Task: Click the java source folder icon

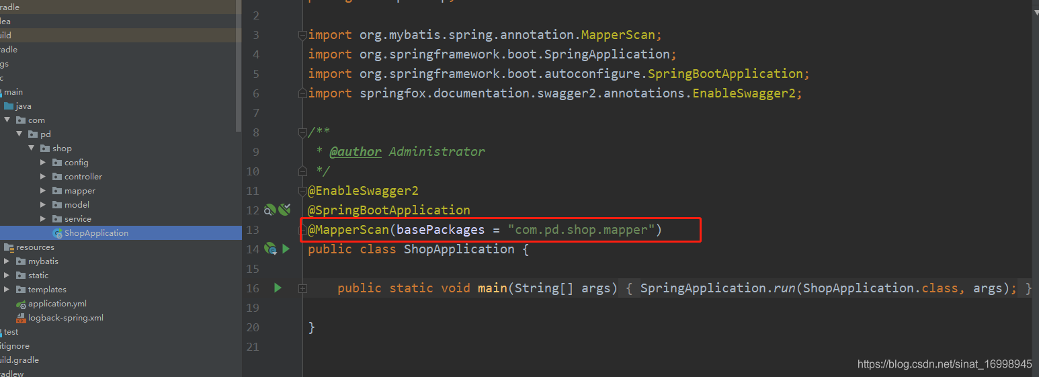Action: (9, 106)
